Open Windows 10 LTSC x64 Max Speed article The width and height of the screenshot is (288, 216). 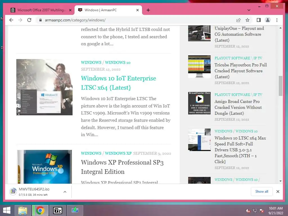240,150
